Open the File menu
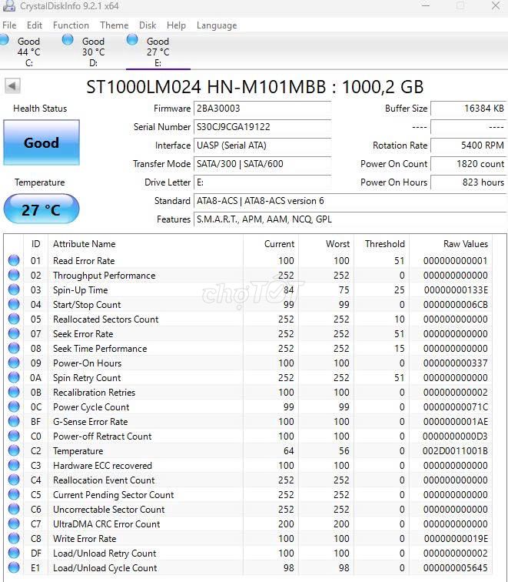The width and height of the screenshot is (508, 582). [x=9, y=25]
